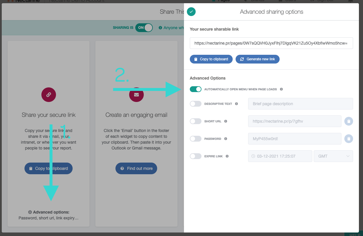This screenshot has height=236, width=363.
Task: Click the Advanced Options section heading
Action: point(208,78)
